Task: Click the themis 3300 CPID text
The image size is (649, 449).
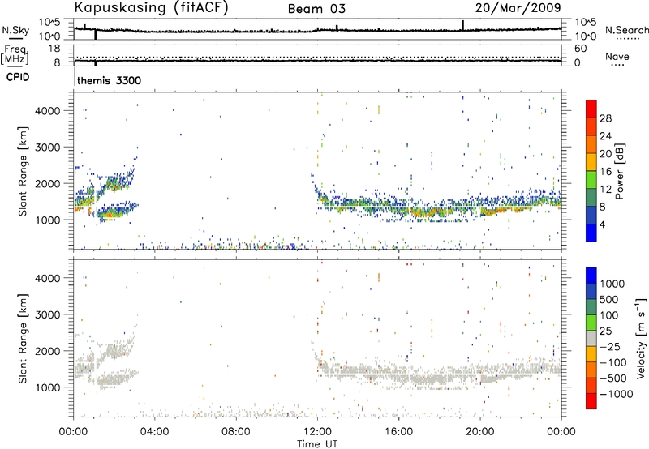Action: [x=110, y=80]
